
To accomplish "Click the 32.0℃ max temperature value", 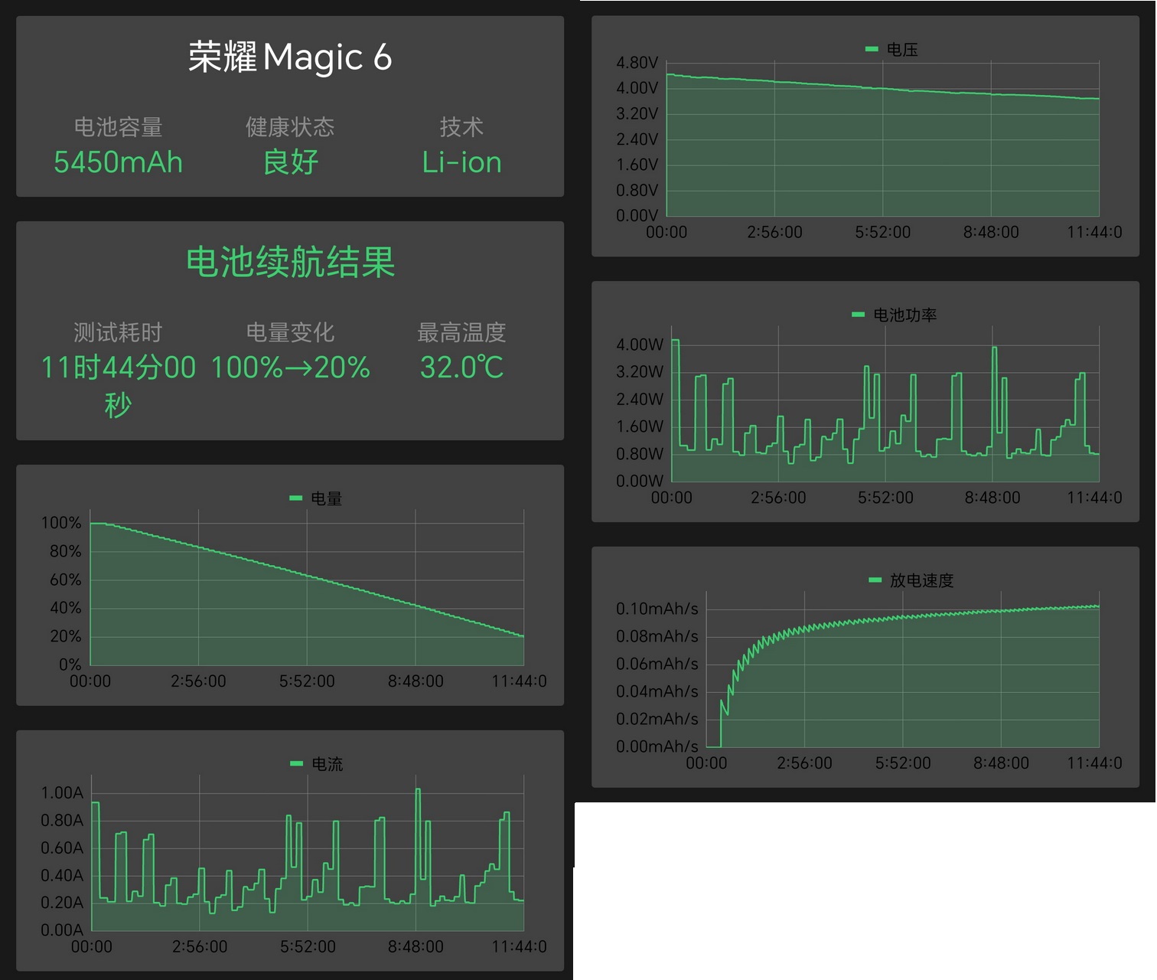I will (461, 367).
